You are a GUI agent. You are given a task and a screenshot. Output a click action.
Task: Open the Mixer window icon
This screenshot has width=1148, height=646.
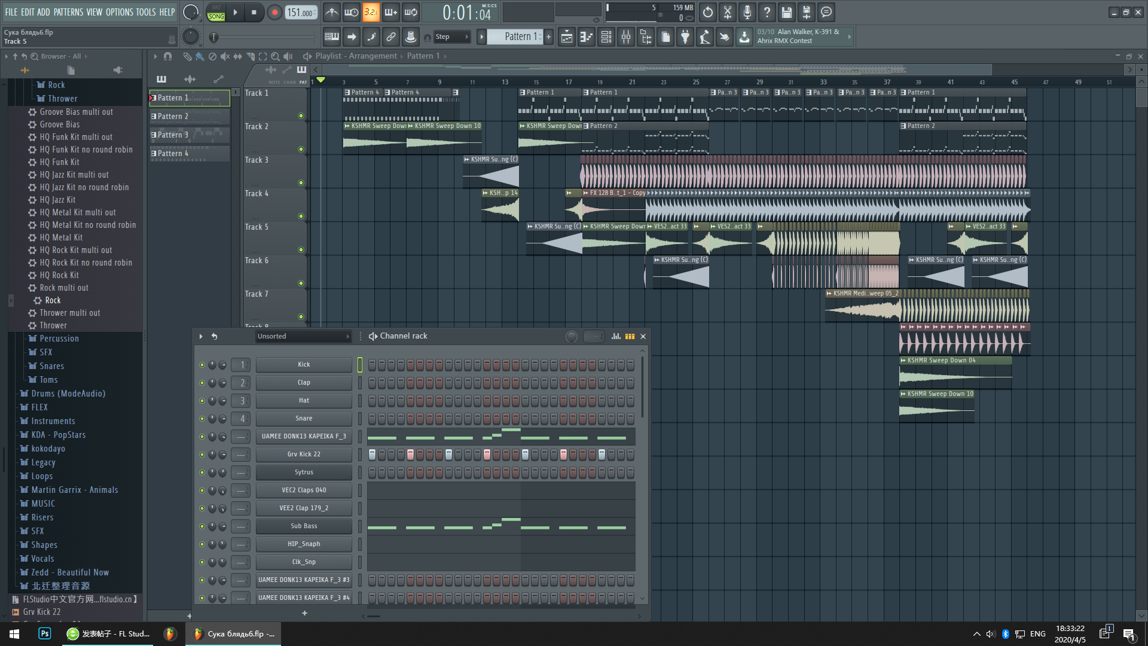tap(626, 37)
